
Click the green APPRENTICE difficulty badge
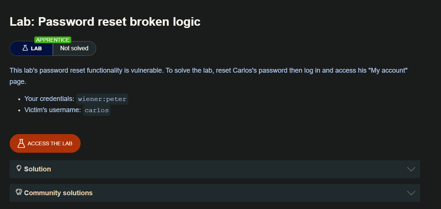(53, 40)
